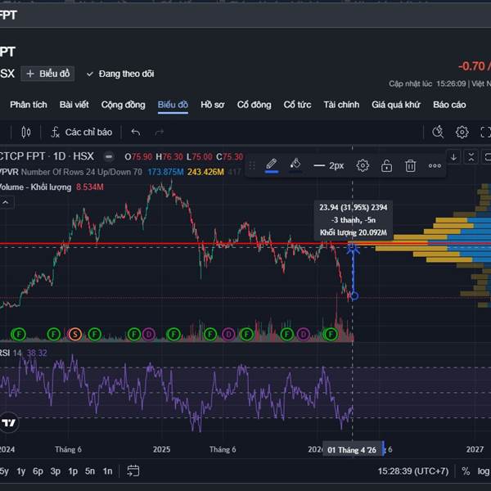Click the gray status icon beside HSX
The image size is (491, 491).
click(109, 156)
